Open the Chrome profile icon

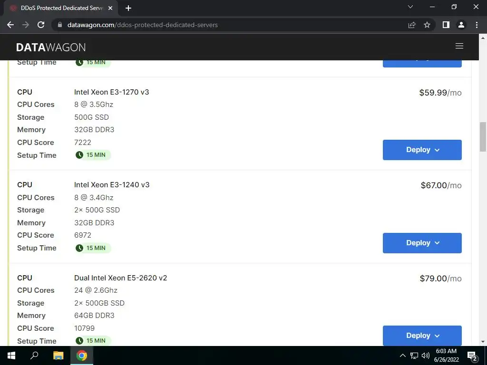click(x=461, y=25)
